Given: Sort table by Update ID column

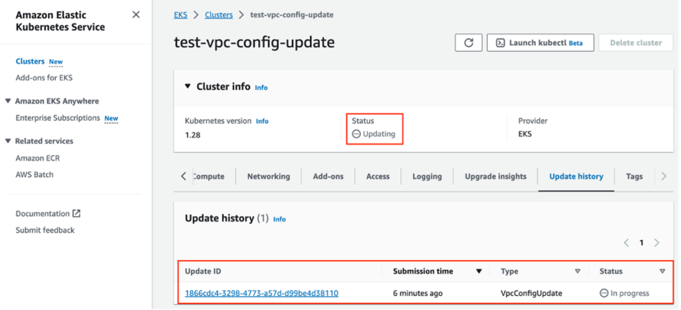Looking at the screenshot, I should [x=203, y=271].
